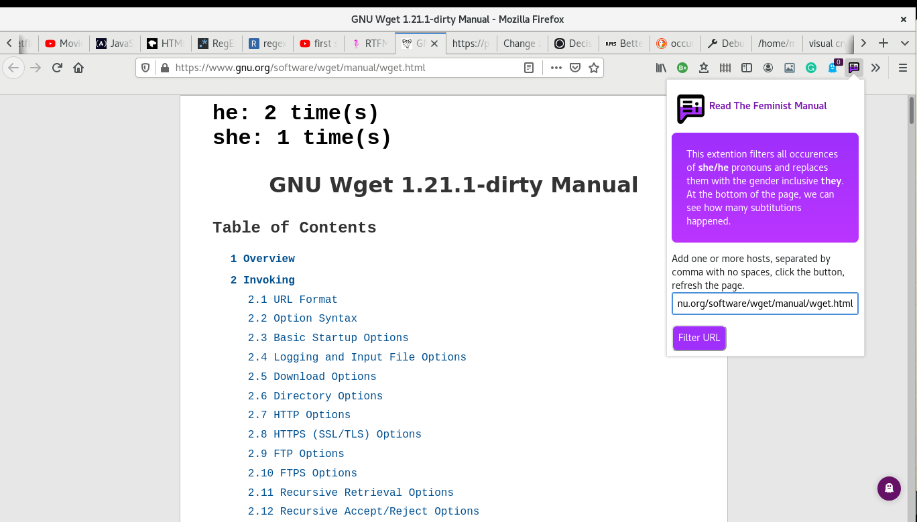The width and height of the screenshot is (917, 522).
Task: Switch to the Decis tab
Action: tap(573, 44)
